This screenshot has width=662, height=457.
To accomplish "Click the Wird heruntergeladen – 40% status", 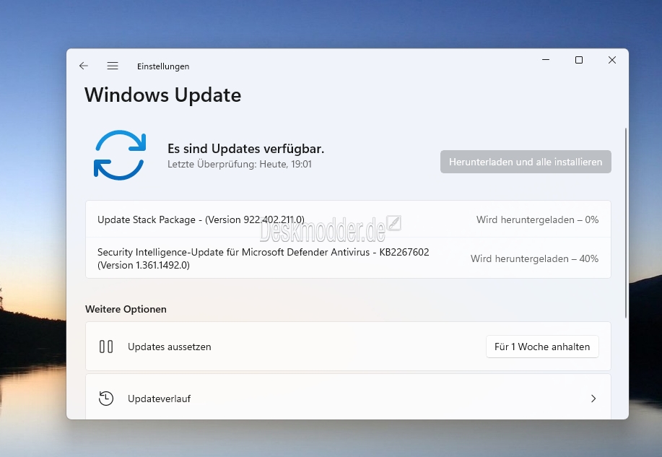I will [534, 258].
